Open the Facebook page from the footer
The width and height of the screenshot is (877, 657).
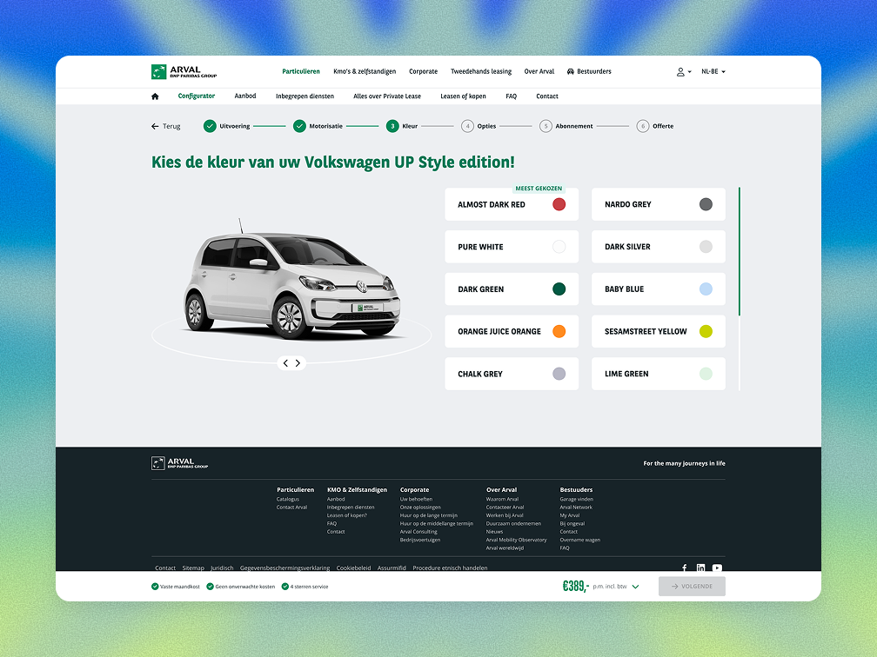[x=685, y=568]
